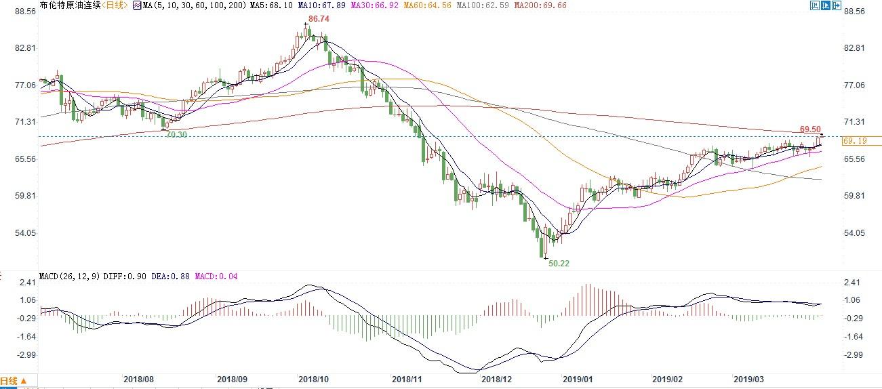Click the MA indicator chart icon

(x=136, y=5)
